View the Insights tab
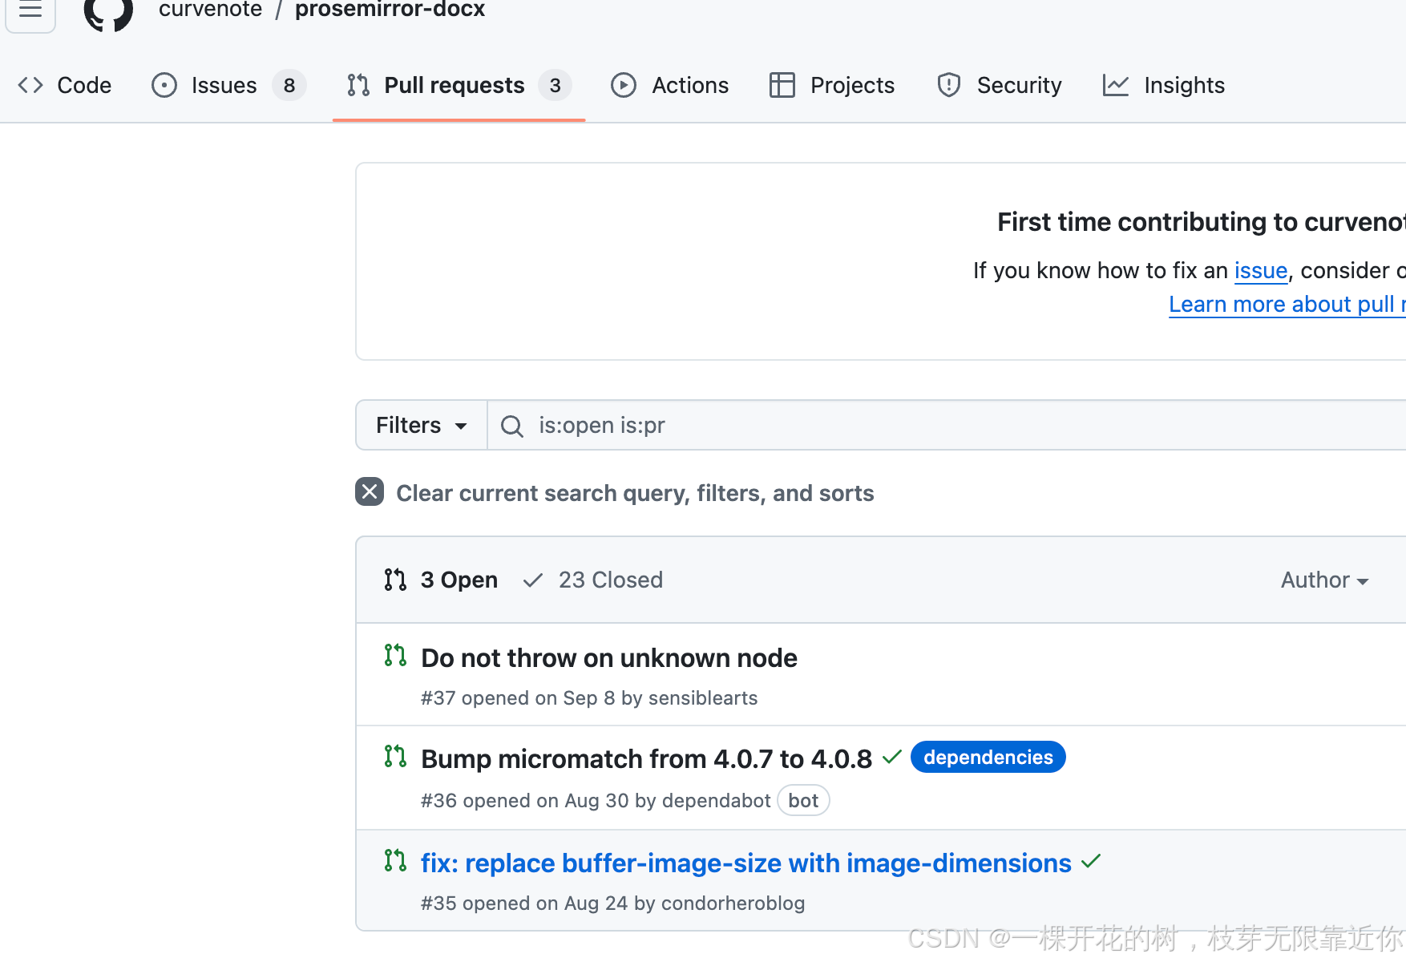The height and width of the screenshot is (962, 1406). pos(1163,85)
